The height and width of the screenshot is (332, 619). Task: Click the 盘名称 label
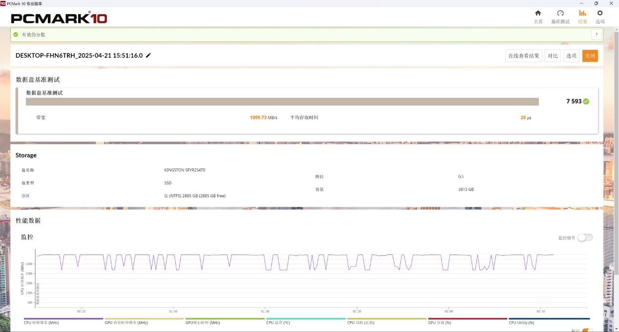(28, 170)
